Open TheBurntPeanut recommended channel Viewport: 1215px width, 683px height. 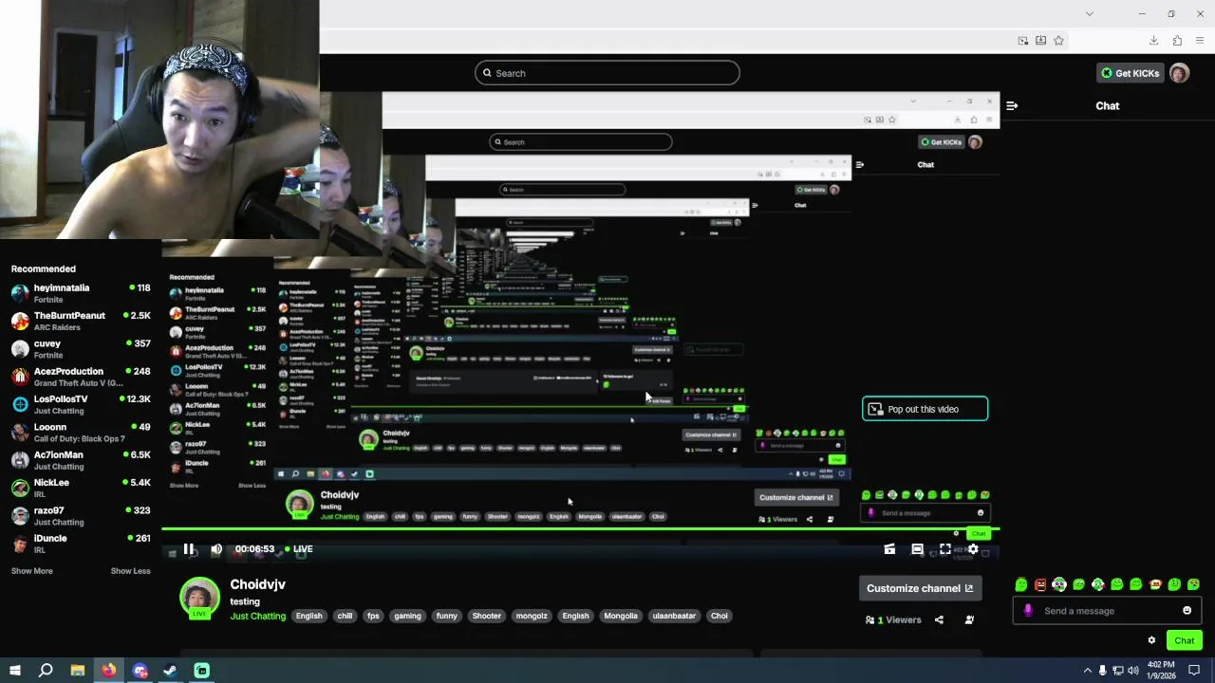[x=81, y=321]
